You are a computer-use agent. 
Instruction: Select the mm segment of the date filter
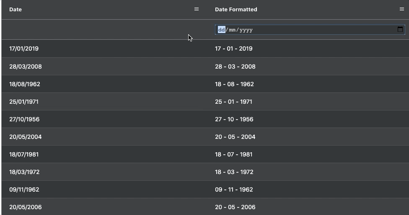click(232, 30)
